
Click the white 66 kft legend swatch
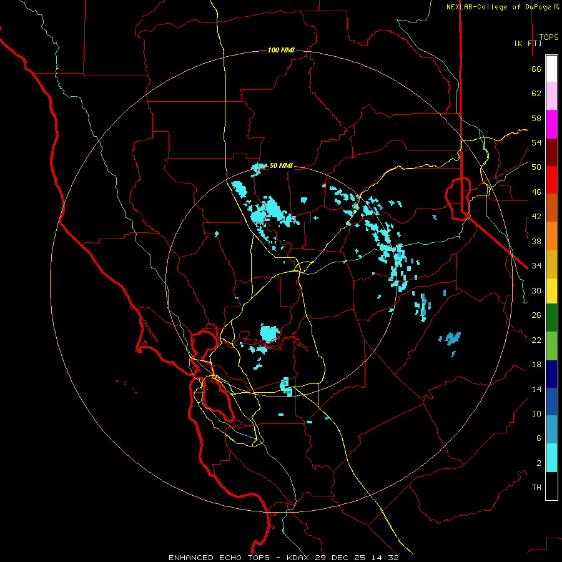[x=551, y=69]
